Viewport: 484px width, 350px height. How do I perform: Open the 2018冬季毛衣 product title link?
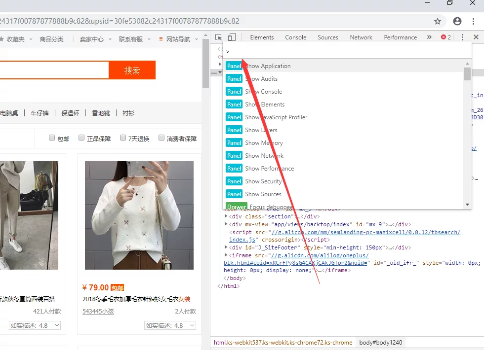pos(136,299)
